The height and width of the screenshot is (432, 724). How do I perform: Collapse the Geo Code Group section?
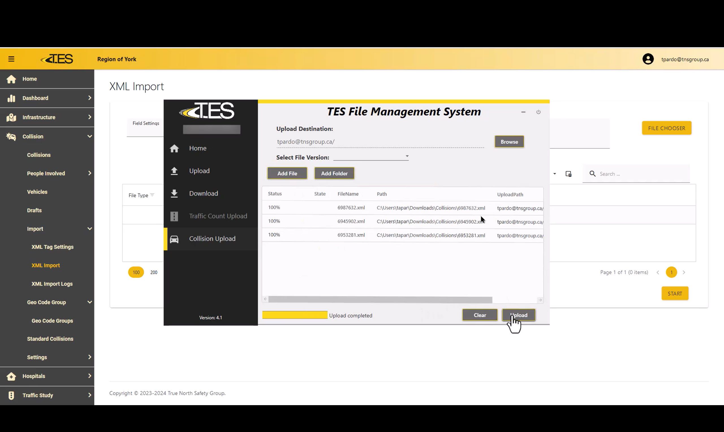[89, 302]
